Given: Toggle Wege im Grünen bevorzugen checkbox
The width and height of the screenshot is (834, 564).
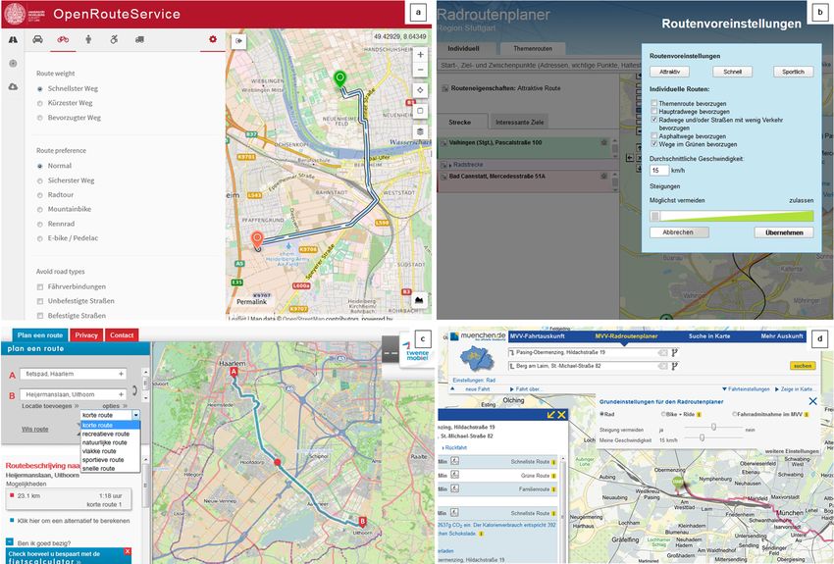Looking at the screenshot, I should coord(653,144).
